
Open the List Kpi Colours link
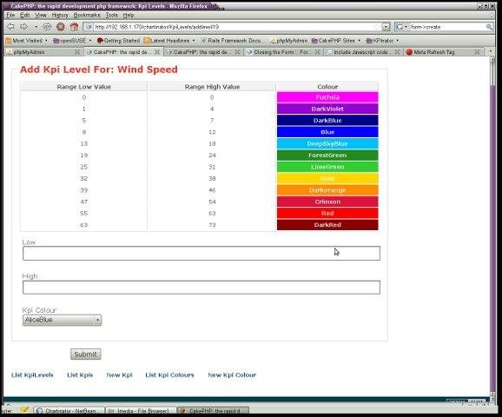169,375
